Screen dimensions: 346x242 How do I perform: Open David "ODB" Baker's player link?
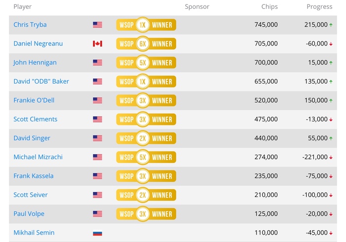41,81
